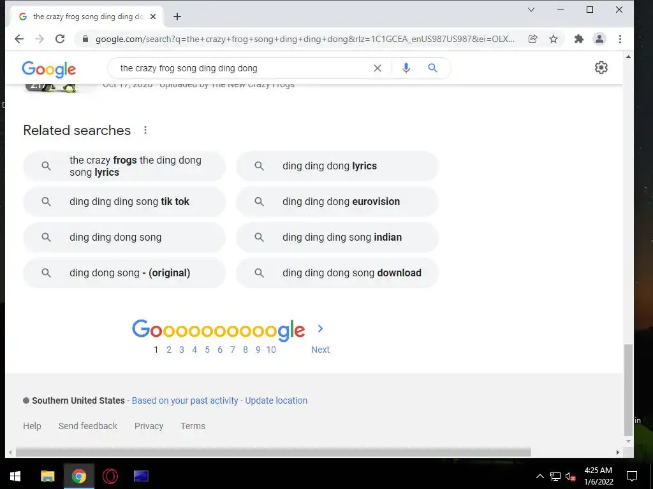Image resolution: width=653 pixels, height=489 pixels.
Task: Navigate to results page 8
Action: pyautogui.click(x=246, y=350)
